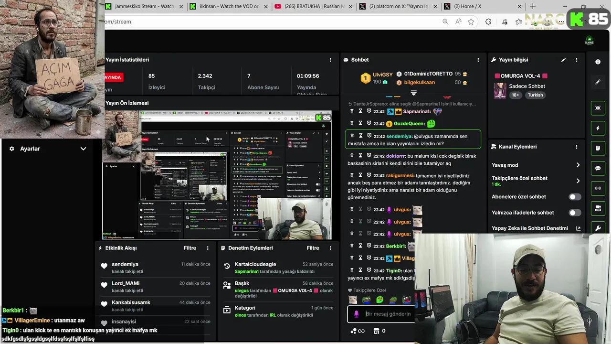This screenshot has height=344, width=611.
Task: Select Kartalcloudeagle moderation entry
Action: pyautogui.click(x=278, y=268)
